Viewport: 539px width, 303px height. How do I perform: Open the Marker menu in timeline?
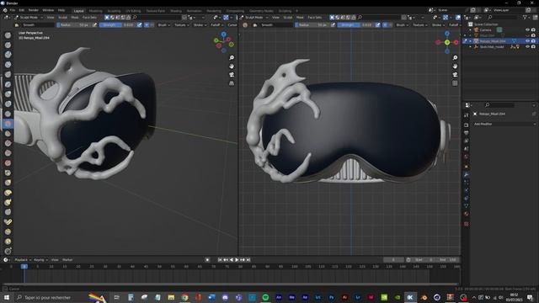point(67,260)
